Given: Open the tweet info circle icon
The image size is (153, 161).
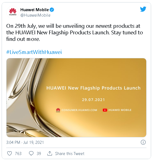Looking at the screenshot, I should tap(143, 142).
